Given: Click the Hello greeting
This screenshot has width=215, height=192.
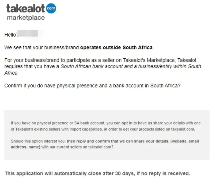Looking at the screenshot, I should (x=10, y=35).
